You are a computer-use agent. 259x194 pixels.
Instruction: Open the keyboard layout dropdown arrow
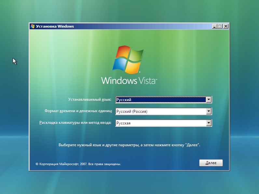209,123
